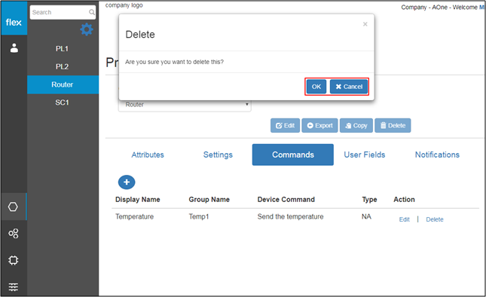Select the hexagon products icon
Image resolution: width=486 pixels, height=297 pixels.
coord(13,207)
